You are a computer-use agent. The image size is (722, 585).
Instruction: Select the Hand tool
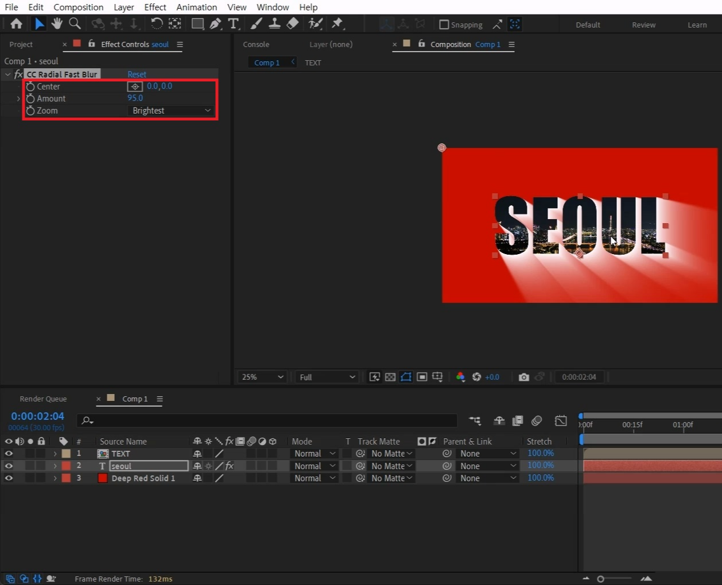(x=57, y=24)
